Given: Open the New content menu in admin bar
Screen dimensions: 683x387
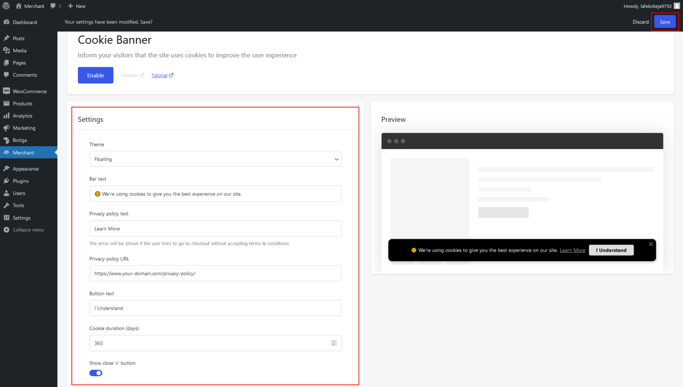Looking at the screenshot, I should point(76,6).
